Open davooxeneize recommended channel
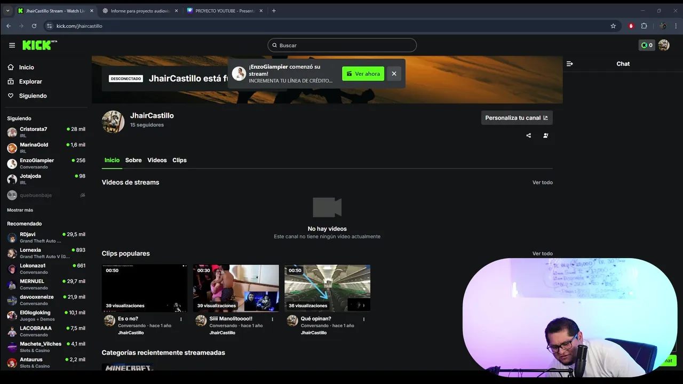683x384 pixels. click(46, 300)
